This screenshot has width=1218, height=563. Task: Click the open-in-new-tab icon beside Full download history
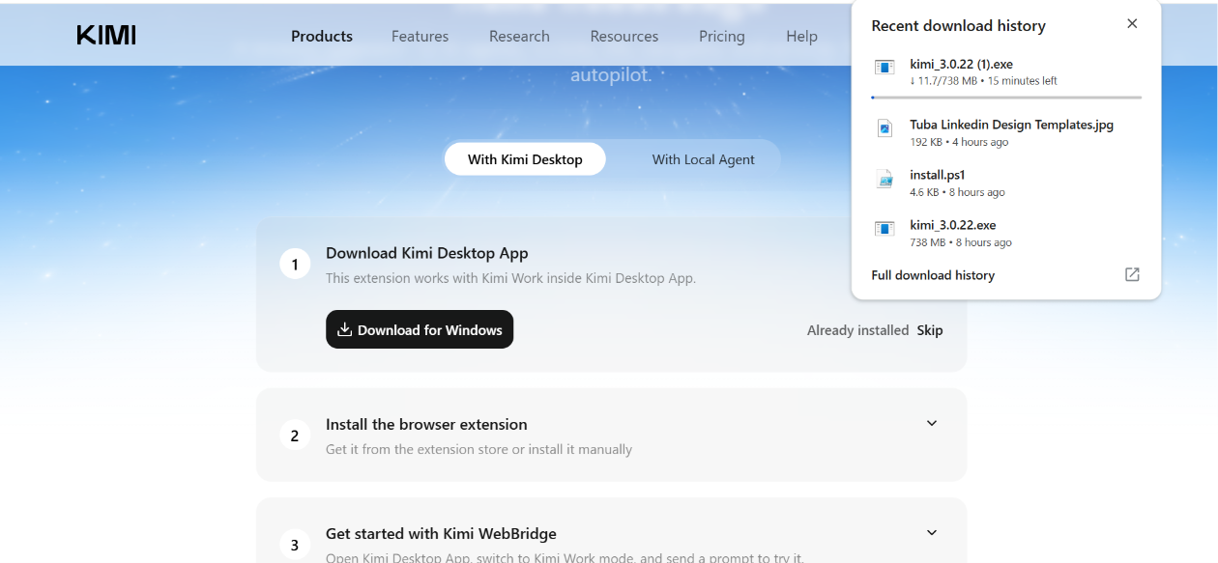click(x=1132, y=274)
